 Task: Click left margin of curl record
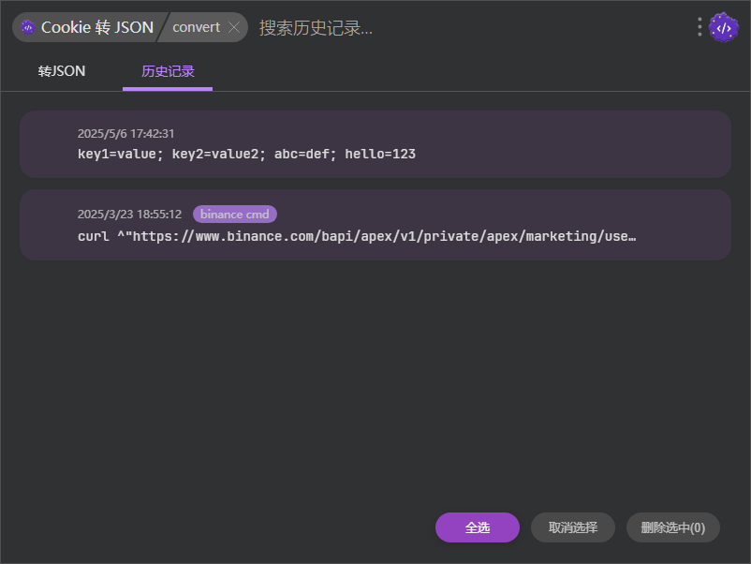pos(47,225)
